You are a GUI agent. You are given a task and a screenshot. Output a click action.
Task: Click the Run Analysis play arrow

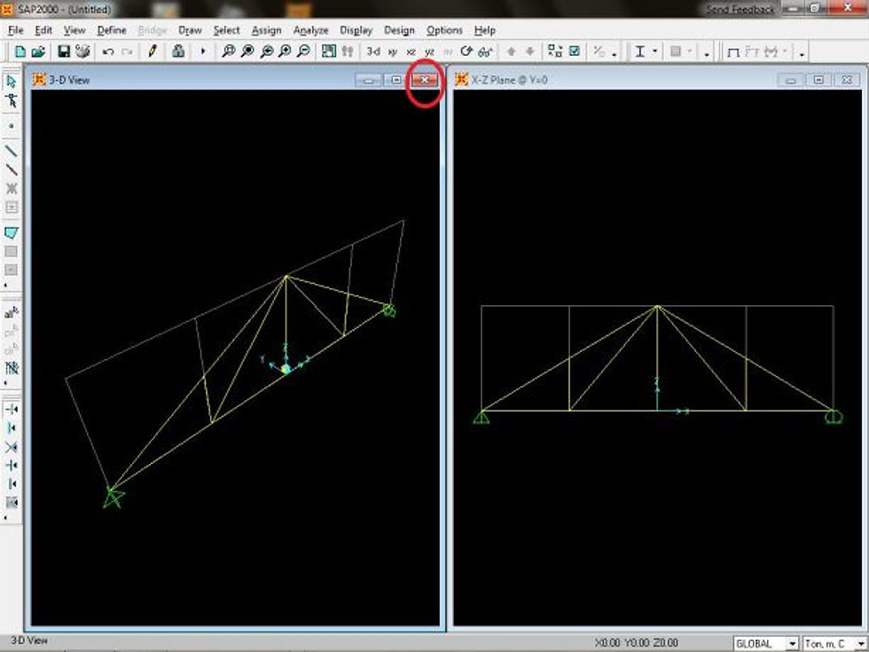click(203, 51)
